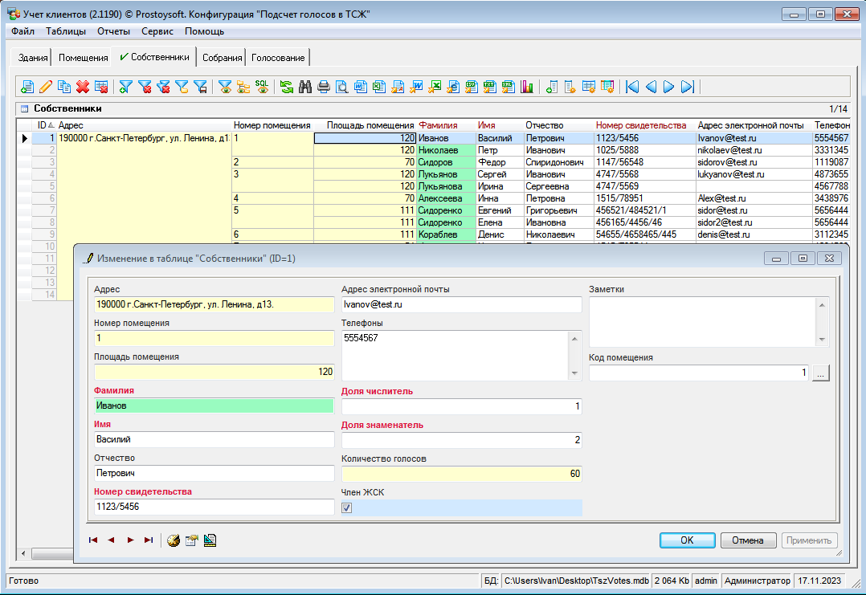Image resolution: width=866 pixels, height=595 pixels.
Task: Go to last record in dialog navigator
Action: [x=148, y=540]
